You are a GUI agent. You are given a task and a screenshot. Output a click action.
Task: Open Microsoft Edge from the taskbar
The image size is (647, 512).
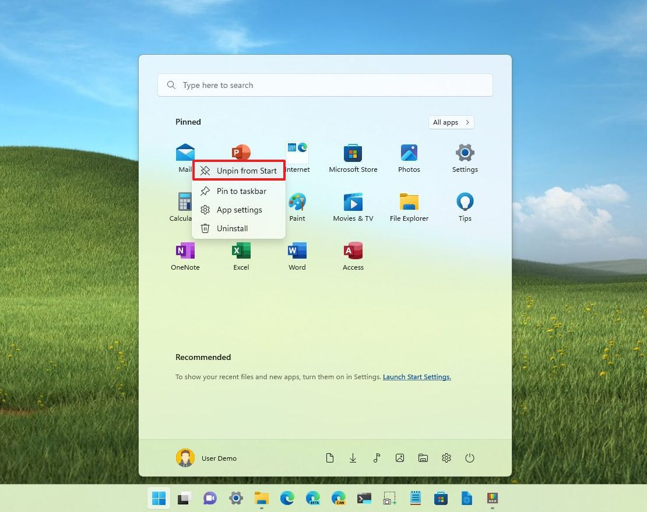pyautogui.click(x=287, y=499)
